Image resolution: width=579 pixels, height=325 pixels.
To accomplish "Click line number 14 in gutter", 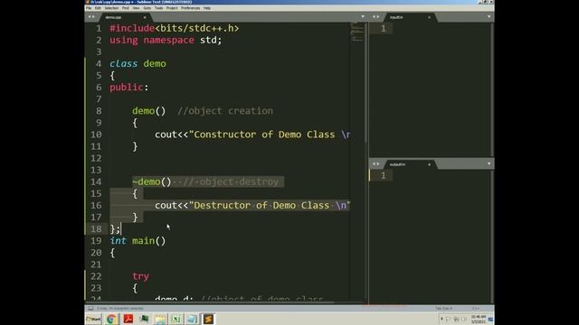I will coord(96,182).
